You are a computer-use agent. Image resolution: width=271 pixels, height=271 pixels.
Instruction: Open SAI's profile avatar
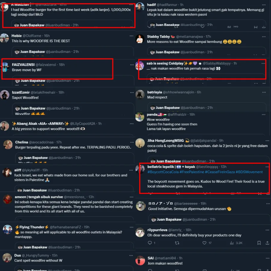(x=140, y=260)
